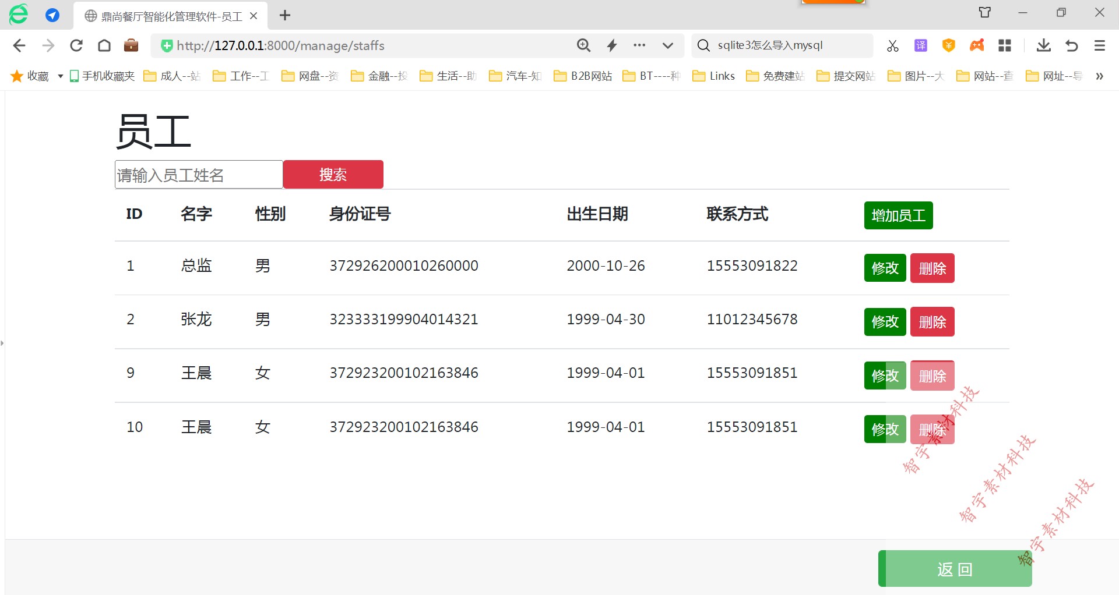This screenshot has height=595, width=1119.
Task: Open the 生活--助 bookmark folder
Action: [448, 76]
